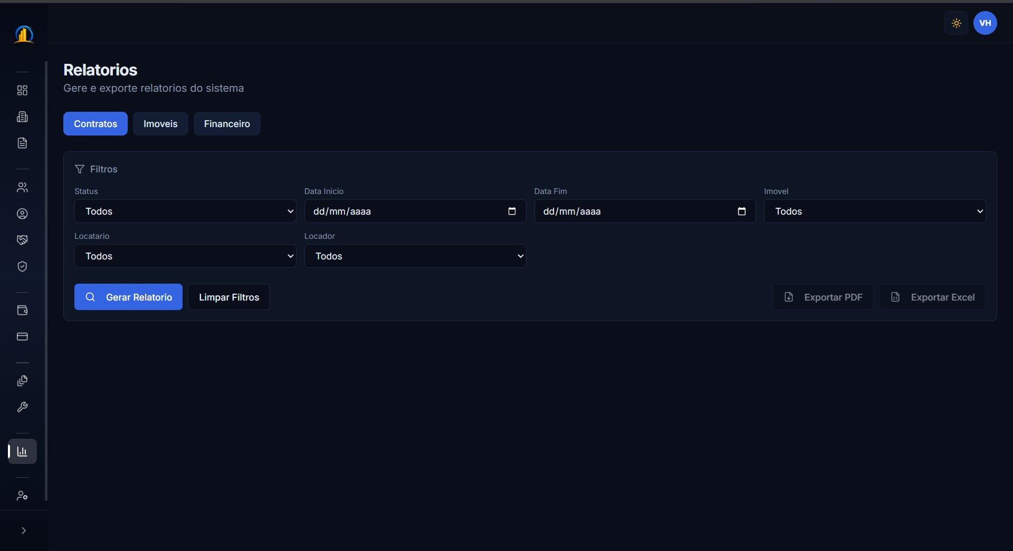Open the wrench maintenance icon in sidebar

tap(22, 407)
